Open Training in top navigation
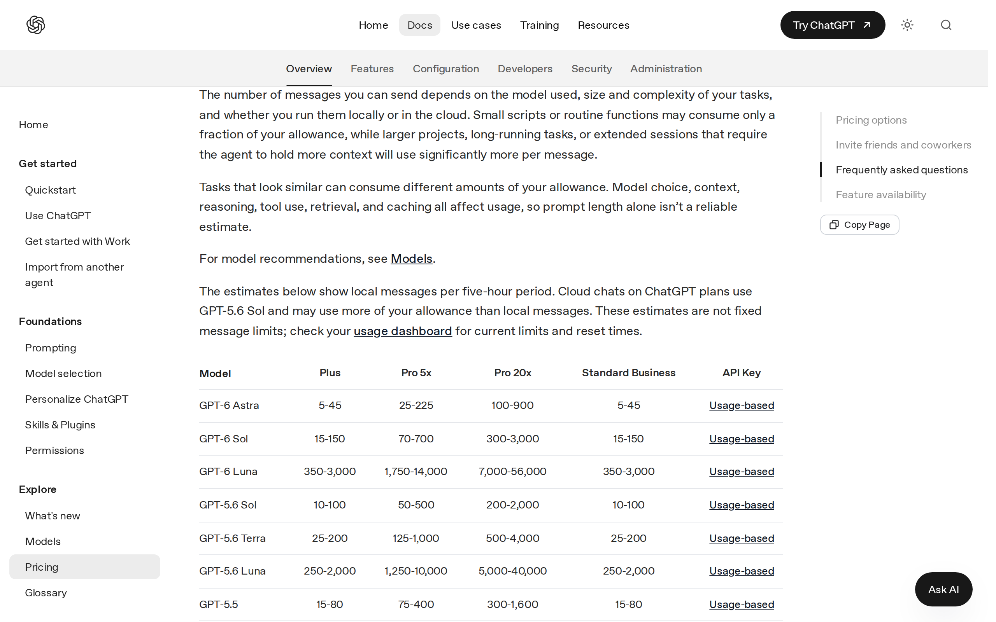Screen dimensions: 996x622 (539, 25)
